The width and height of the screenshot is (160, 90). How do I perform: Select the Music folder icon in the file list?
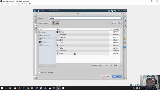57,43
